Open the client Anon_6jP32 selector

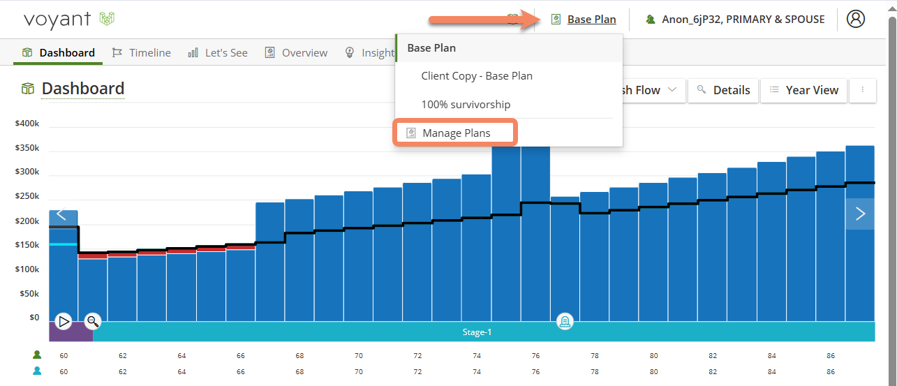pos(735,20)
